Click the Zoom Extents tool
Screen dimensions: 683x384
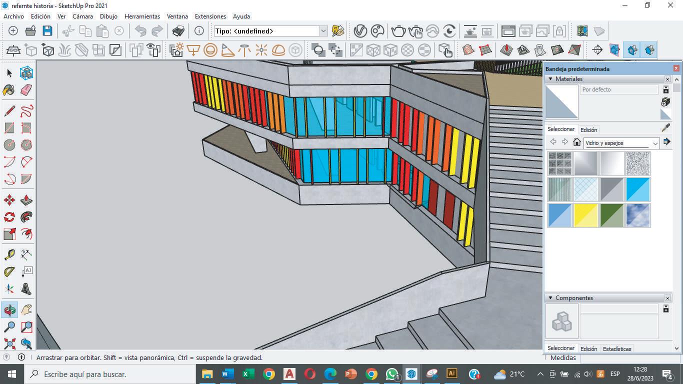click(9, 343)
